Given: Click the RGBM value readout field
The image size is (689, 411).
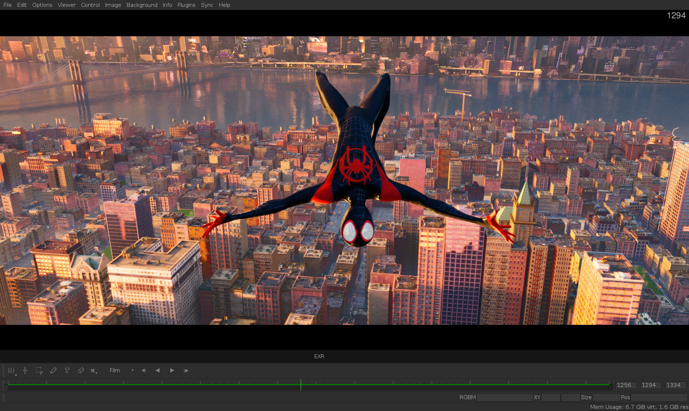Looking at the screenshot, I should [505, 397].
